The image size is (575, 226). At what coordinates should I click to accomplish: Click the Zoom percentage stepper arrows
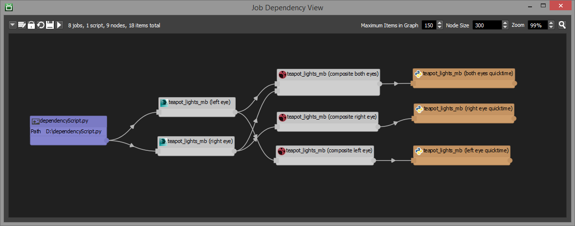(552, 25)
